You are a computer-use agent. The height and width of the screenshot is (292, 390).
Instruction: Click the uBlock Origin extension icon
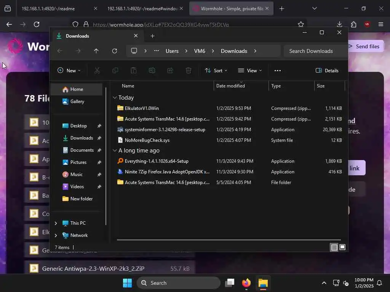367,24
